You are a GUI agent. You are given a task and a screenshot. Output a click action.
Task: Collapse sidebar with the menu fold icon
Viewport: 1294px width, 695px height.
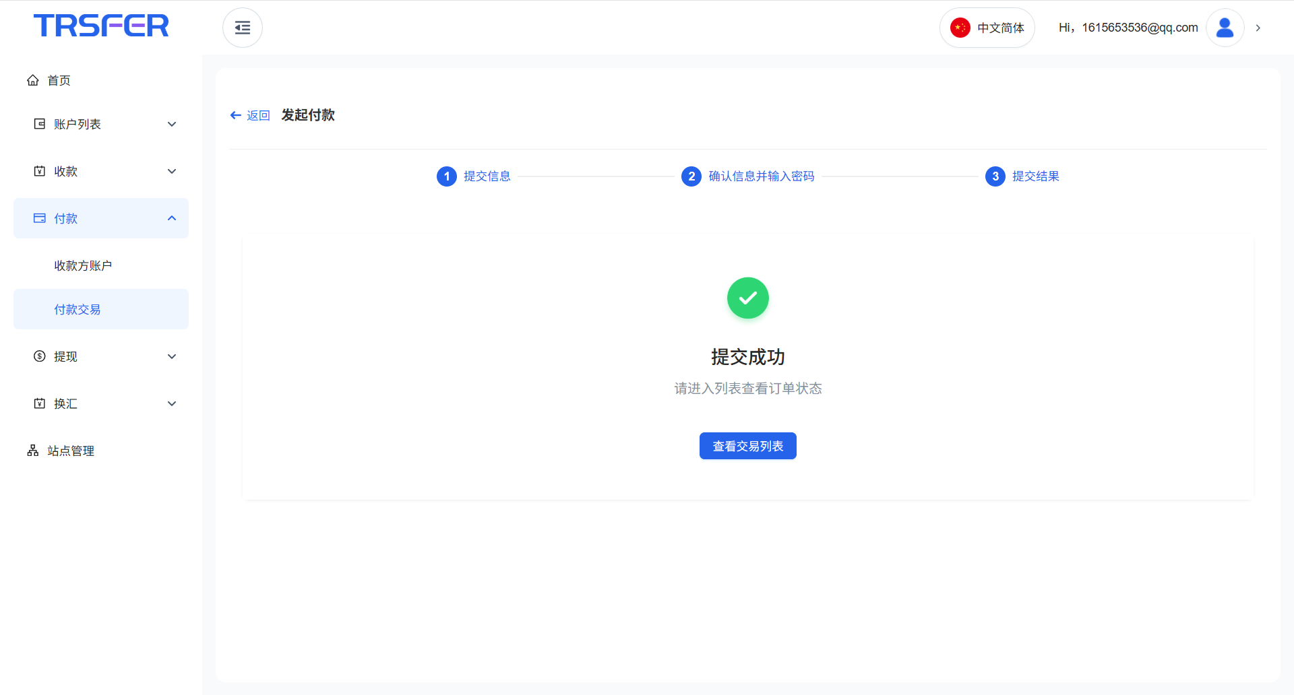[243, 28]
